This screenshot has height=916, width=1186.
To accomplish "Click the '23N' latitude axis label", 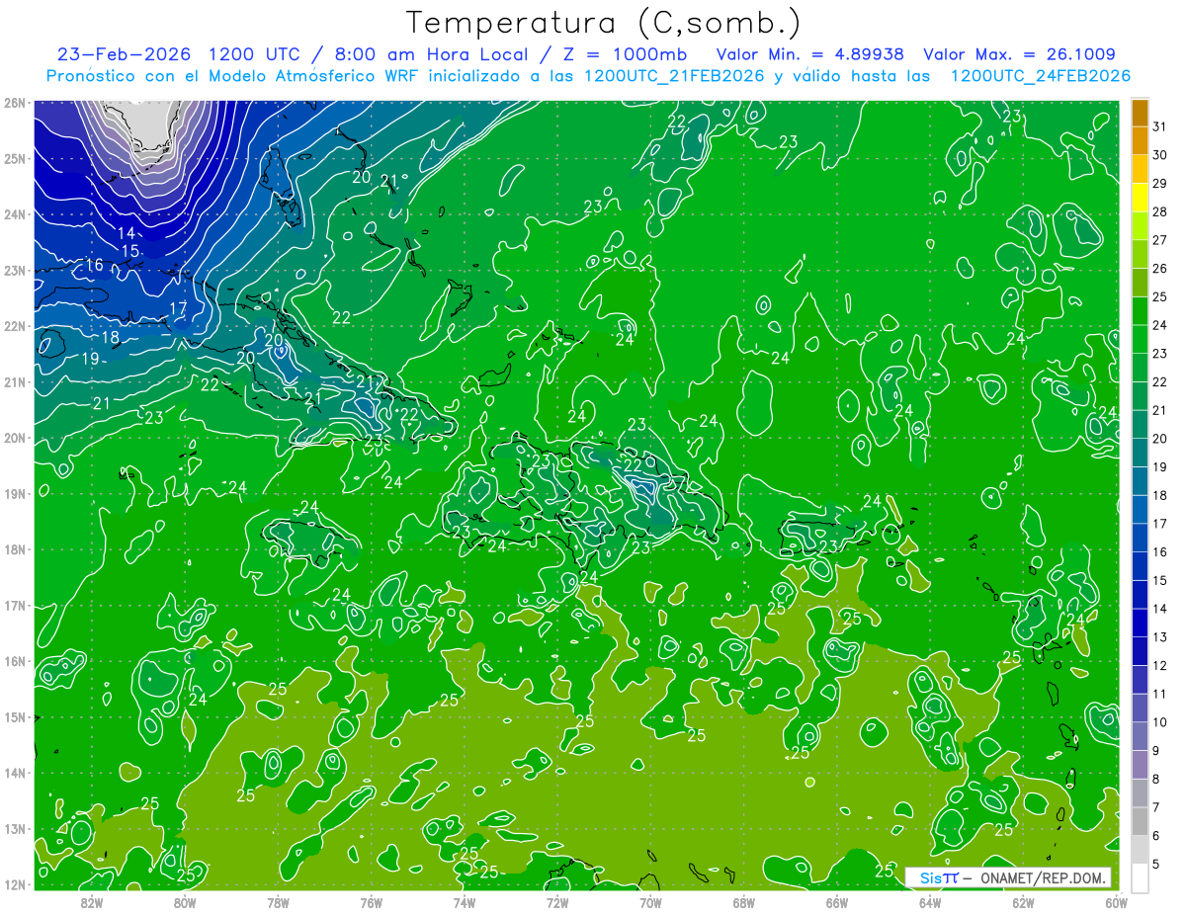I will (14, 270).
